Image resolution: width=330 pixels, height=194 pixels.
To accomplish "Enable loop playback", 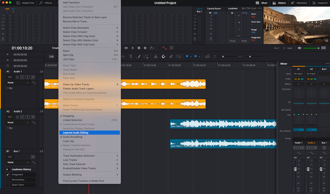I will (152, 48).
